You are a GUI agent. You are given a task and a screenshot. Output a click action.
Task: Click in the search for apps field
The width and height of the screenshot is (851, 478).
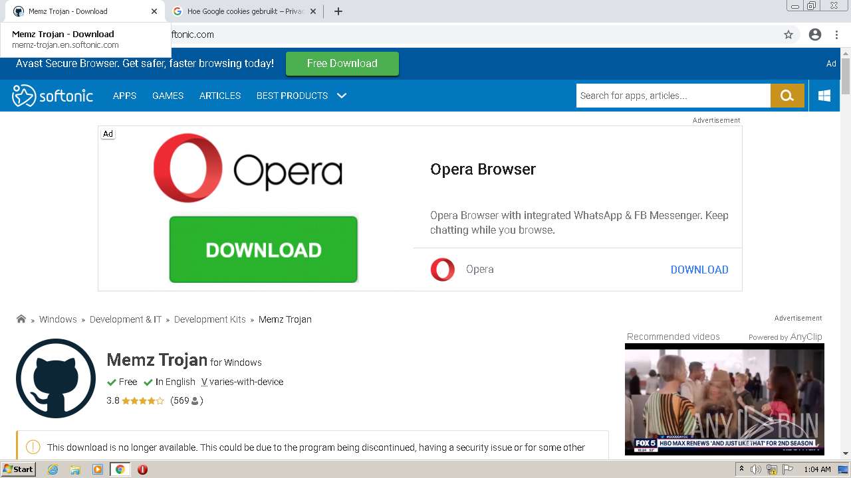[673, 96]
